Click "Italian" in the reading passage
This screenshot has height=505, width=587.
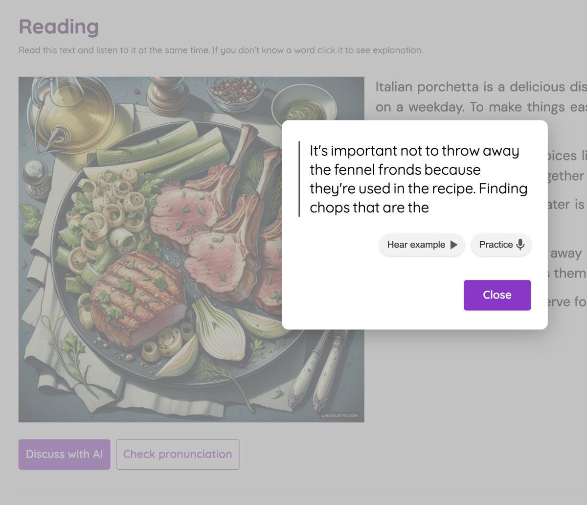[x=395, y=87]
